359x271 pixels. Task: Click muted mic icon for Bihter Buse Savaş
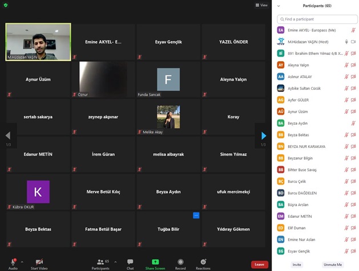(x=346, y=170)
